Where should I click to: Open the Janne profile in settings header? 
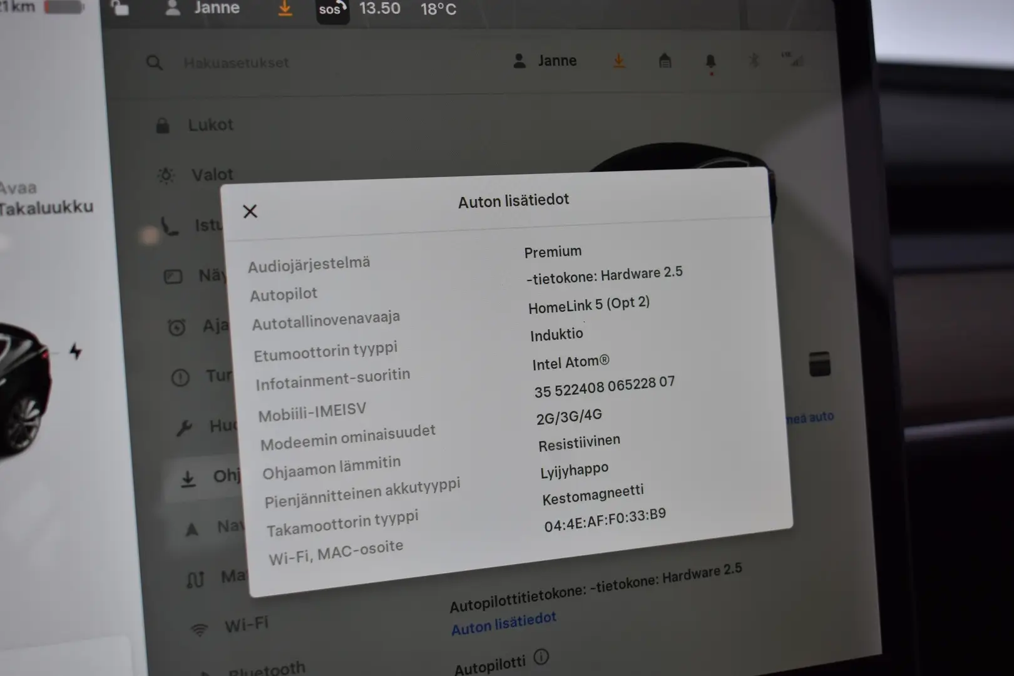click(x=545, y=61)
